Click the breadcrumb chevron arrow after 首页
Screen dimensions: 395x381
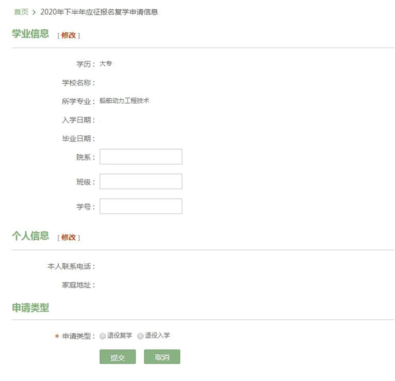(x=34, y=12)
